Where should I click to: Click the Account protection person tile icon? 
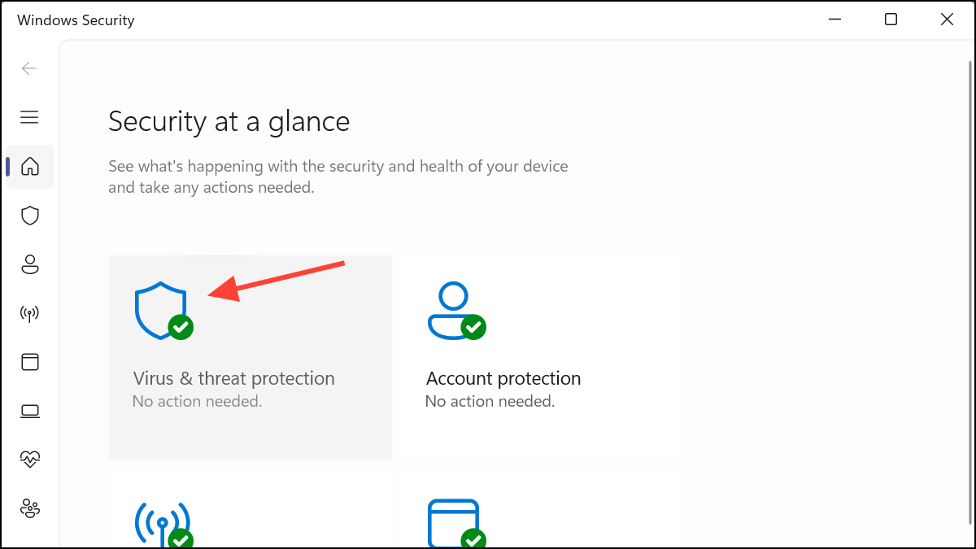click(x=455, y=311)
